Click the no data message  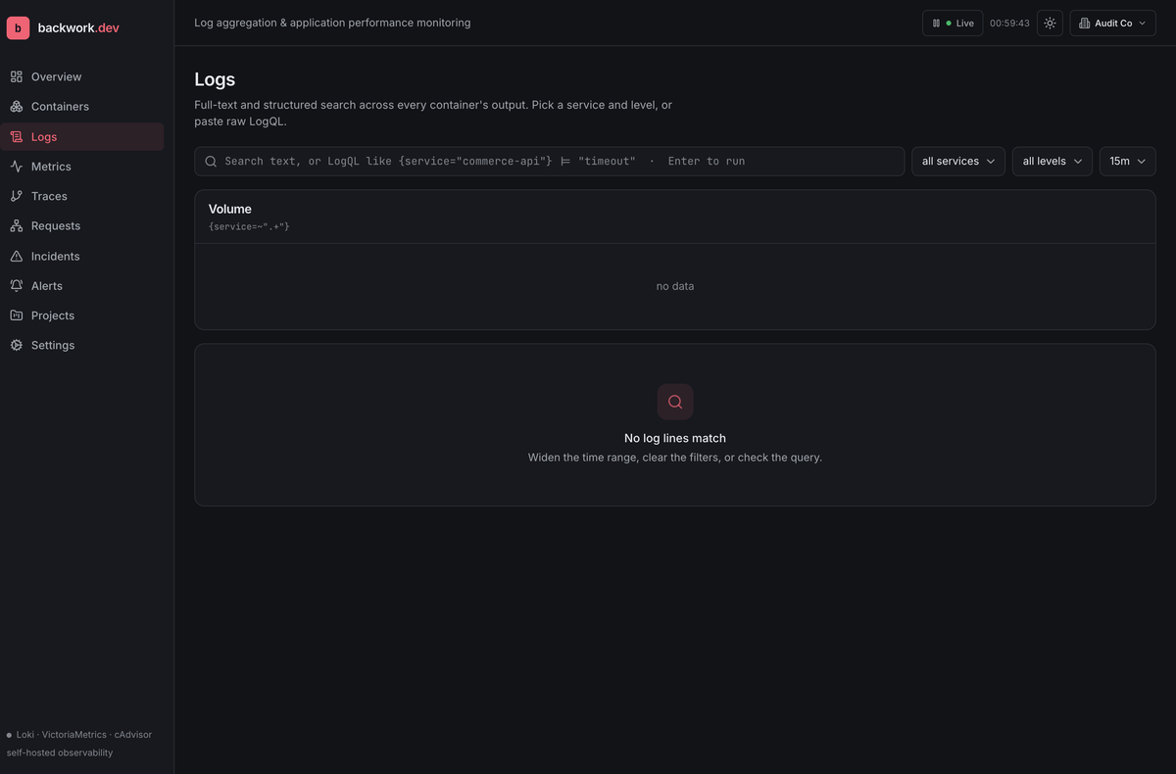(x=675, y=286)
